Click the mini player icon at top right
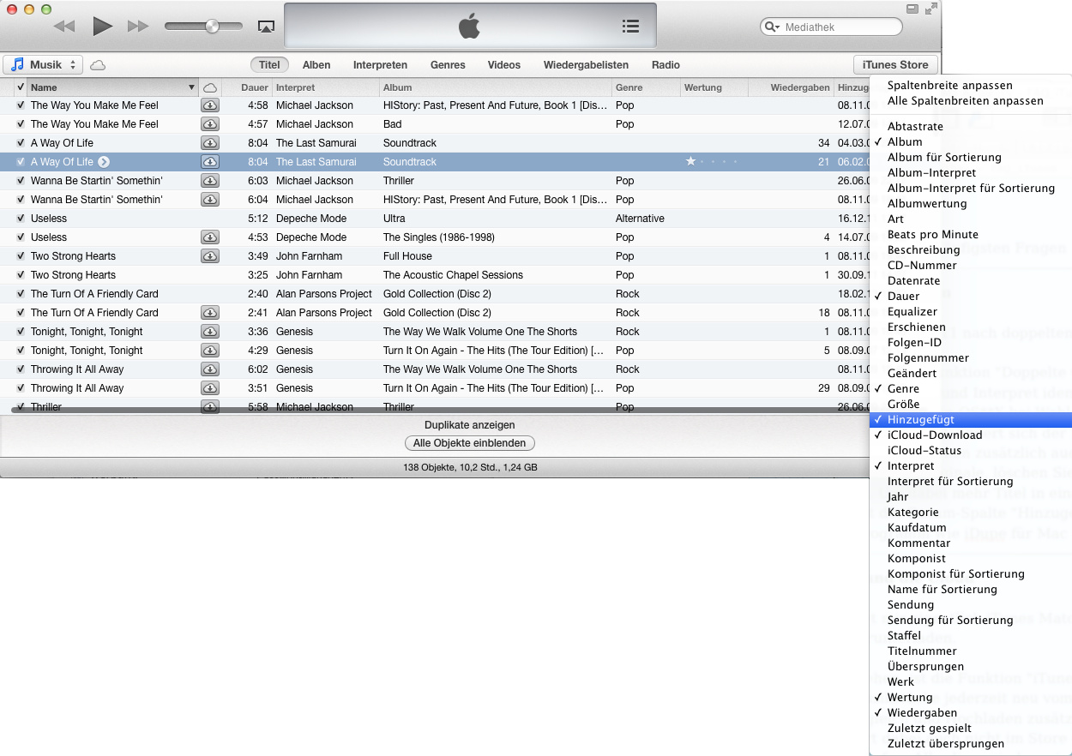The image size is (1072, 756). (912, 9)
